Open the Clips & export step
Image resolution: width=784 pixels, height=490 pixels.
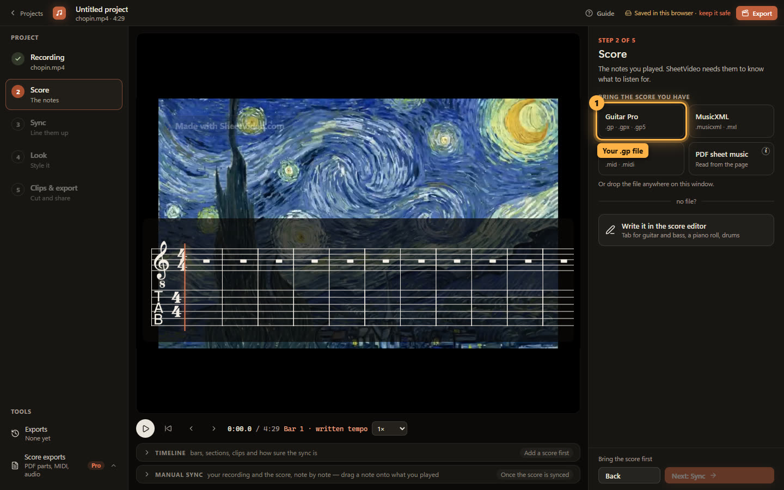(64, 193)
